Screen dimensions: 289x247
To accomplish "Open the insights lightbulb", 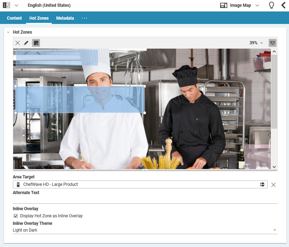I will (x=271, y=5).
